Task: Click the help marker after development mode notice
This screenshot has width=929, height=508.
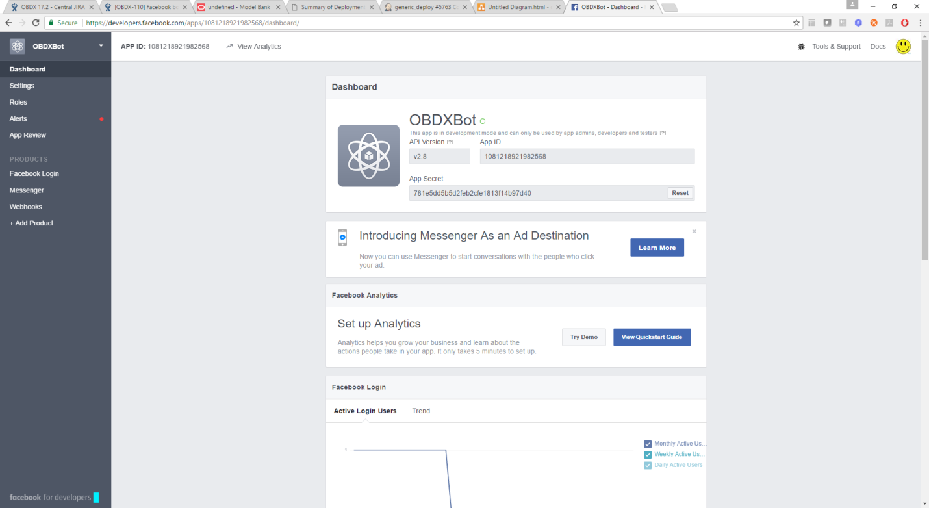Action: 663,133
